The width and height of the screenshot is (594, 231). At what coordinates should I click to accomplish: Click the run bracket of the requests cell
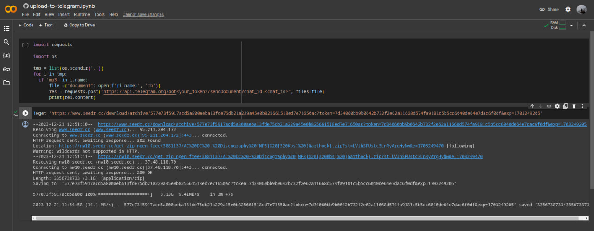coord(25,45)
